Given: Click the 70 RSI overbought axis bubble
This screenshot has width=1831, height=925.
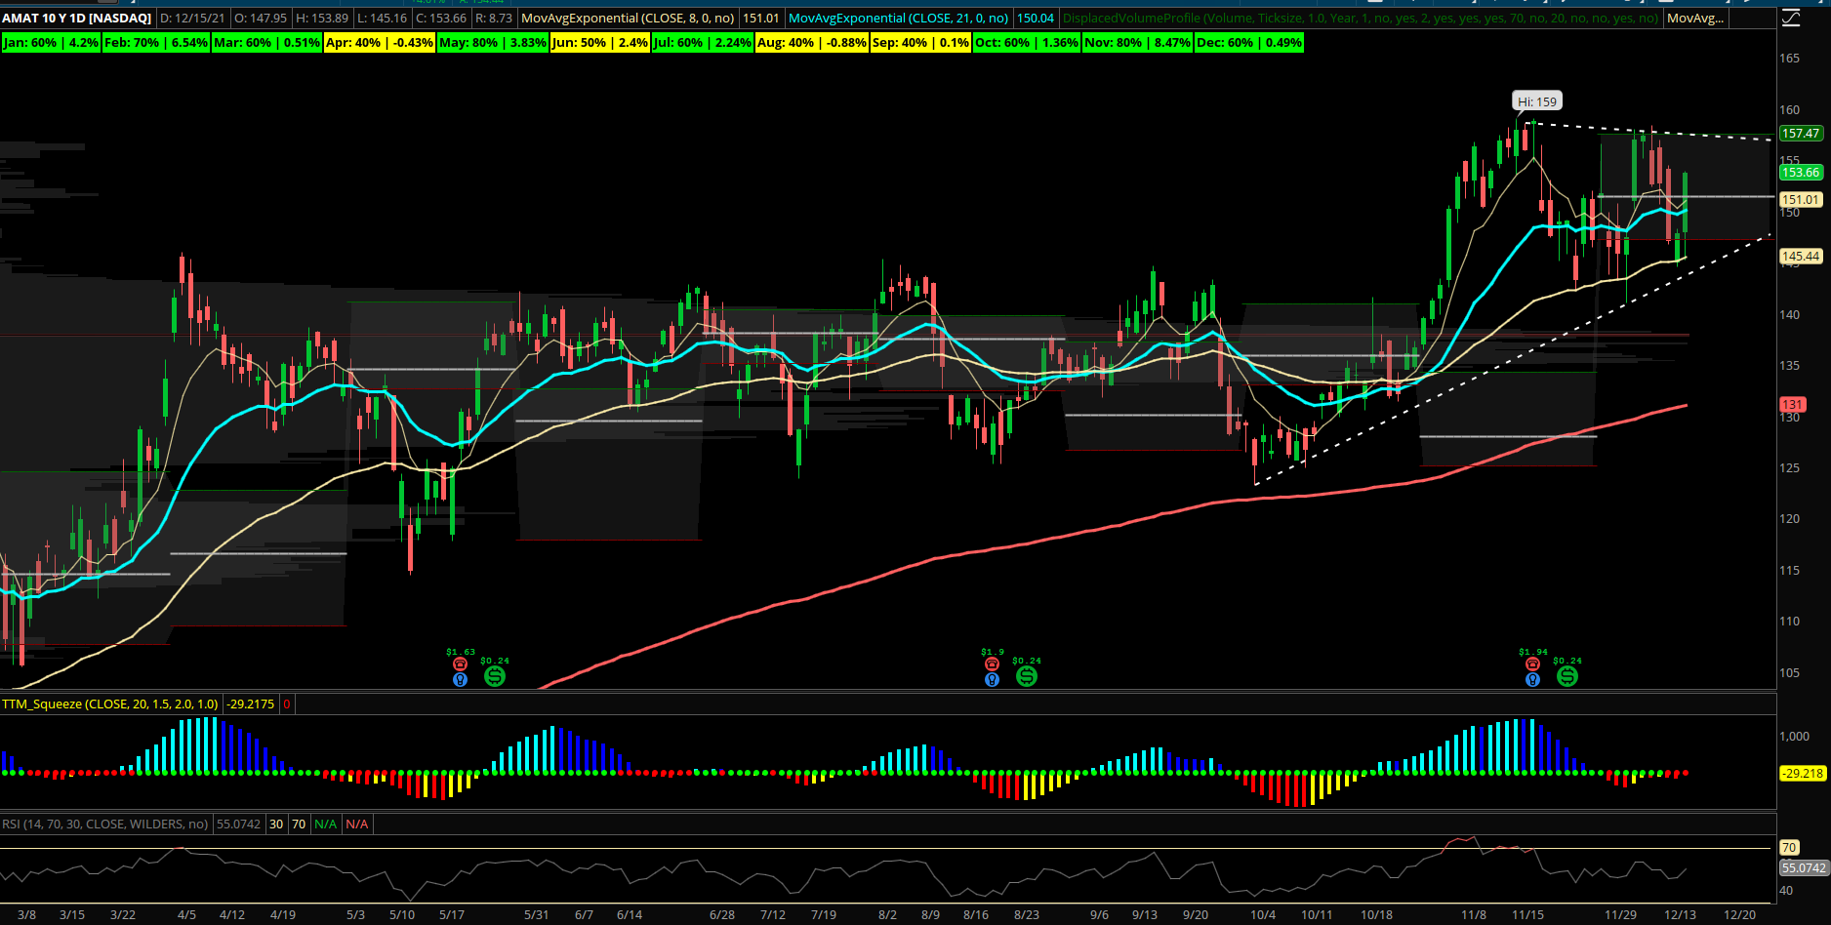Looking at the screenshot, I should tap(1789, 847).
